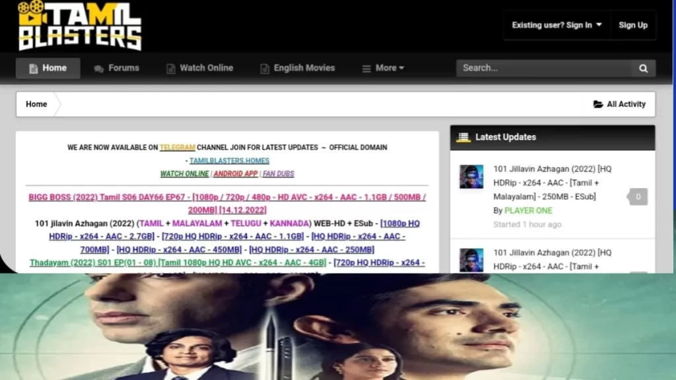Open the TAMILBLASTERS.HOMES domain link

click(x=229, y=161)
